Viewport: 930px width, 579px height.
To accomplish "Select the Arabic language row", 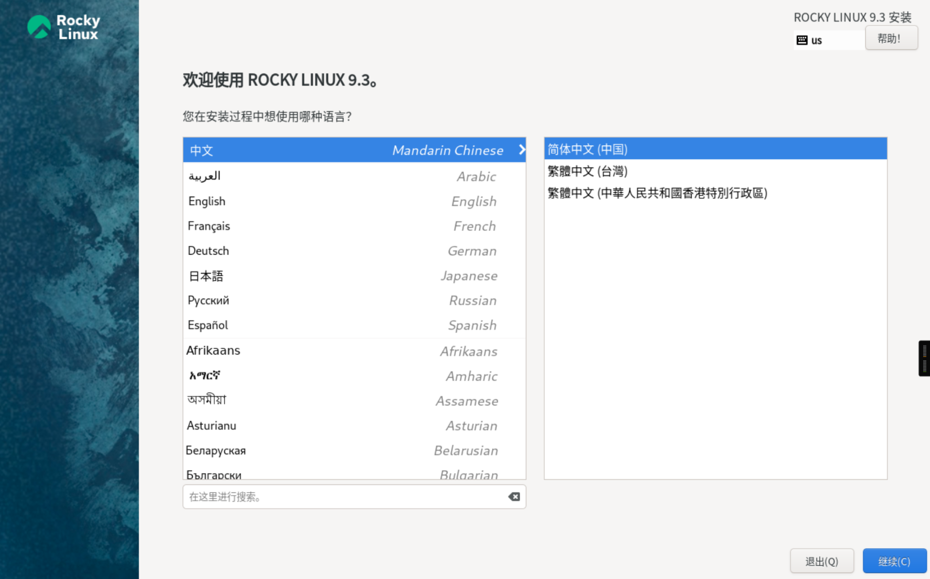I will point(354,176).
